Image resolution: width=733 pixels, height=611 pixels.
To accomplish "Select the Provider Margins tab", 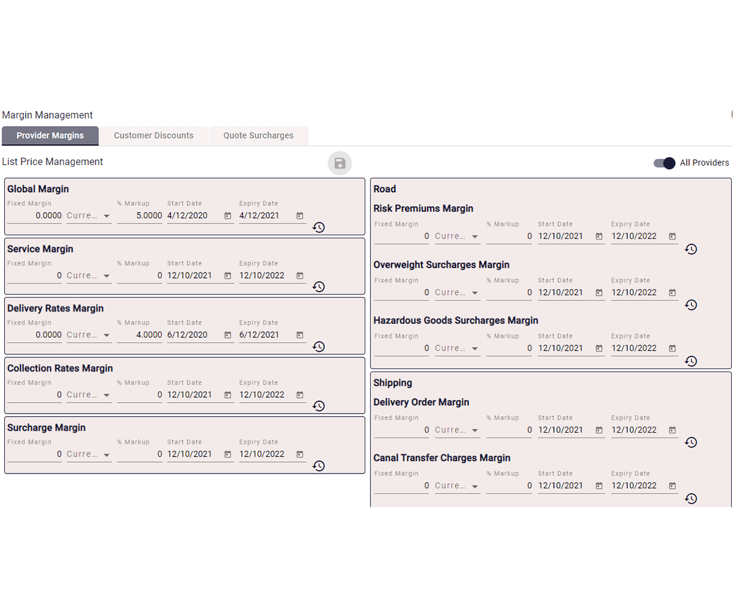I will [x=50, y=136].
